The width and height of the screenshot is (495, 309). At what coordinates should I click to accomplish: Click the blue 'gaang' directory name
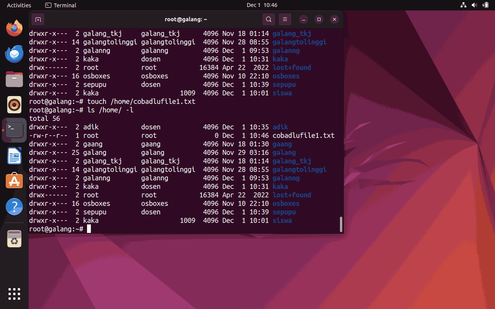point(282,144)
